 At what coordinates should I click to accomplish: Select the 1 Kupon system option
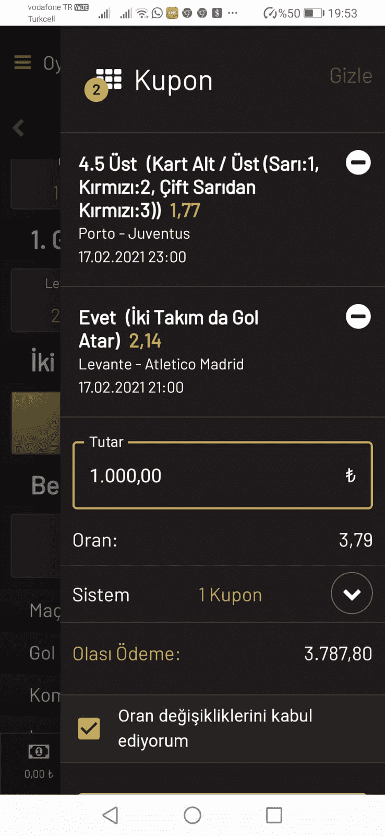[x=230, y=595]
